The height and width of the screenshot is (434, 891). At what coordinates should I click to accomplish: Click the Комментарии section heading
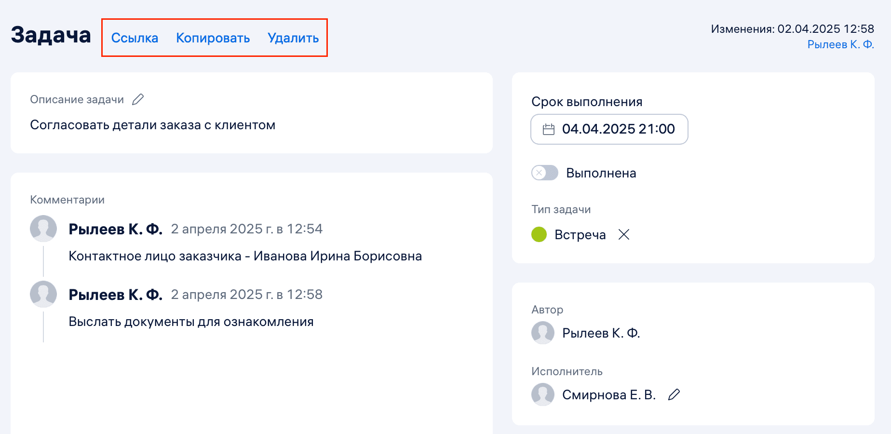click(x=67, y=199)
